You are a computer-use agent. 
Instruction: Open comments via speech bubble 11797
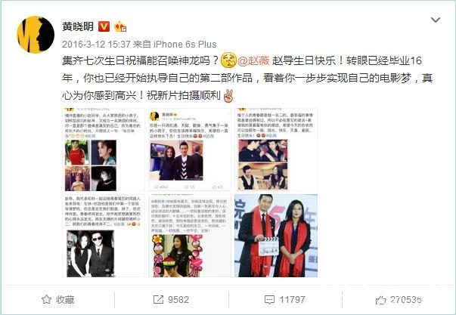click(x=269, y=300)
